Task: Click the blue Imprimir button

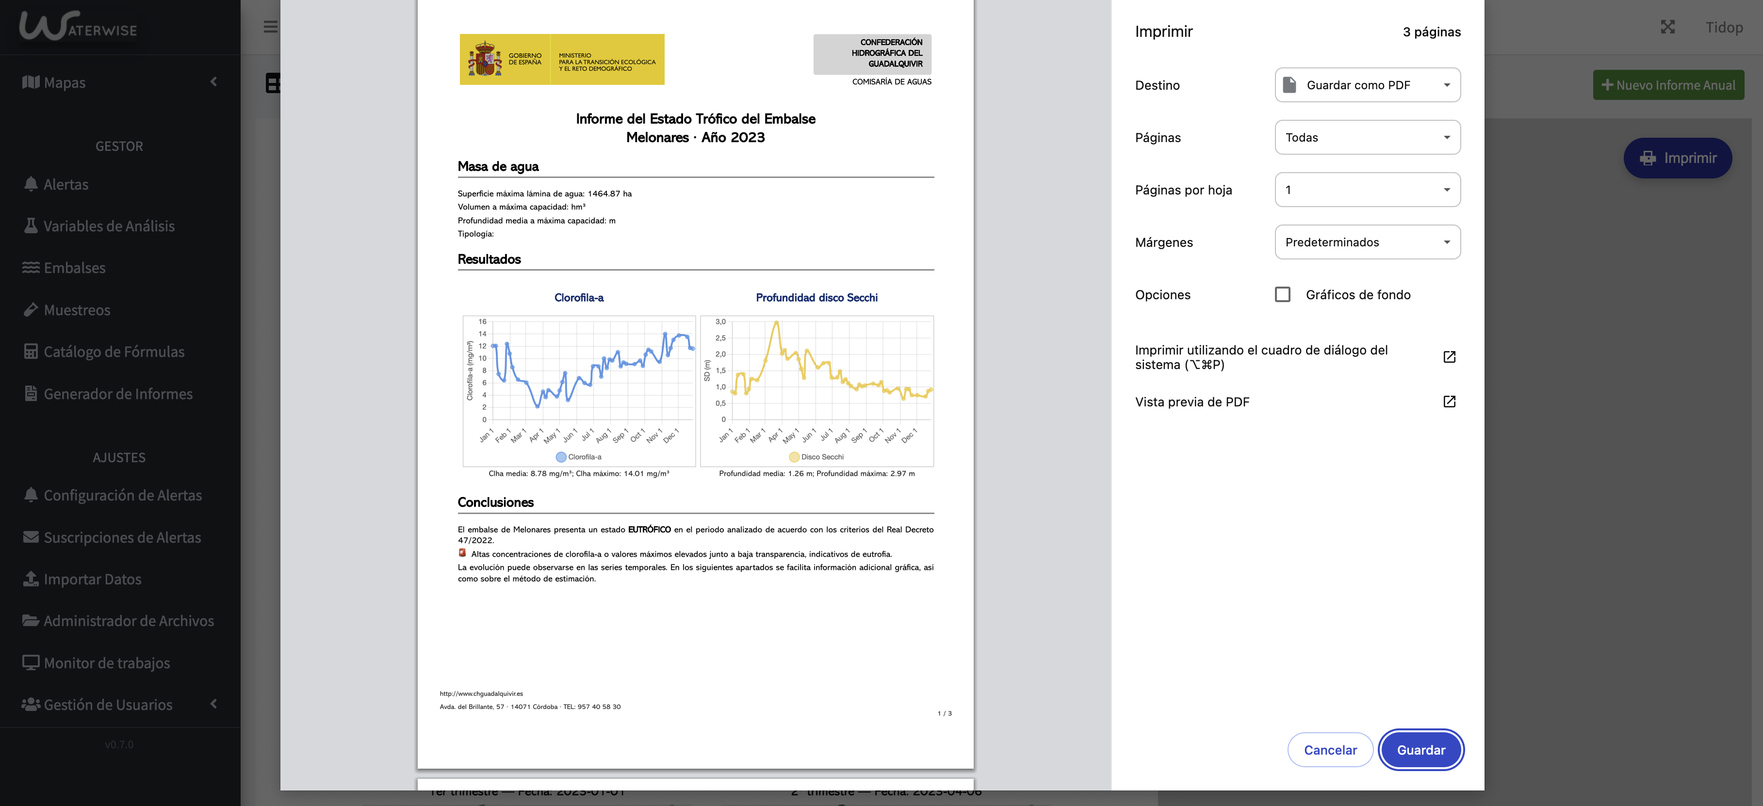Action: tap(1678, 158)
